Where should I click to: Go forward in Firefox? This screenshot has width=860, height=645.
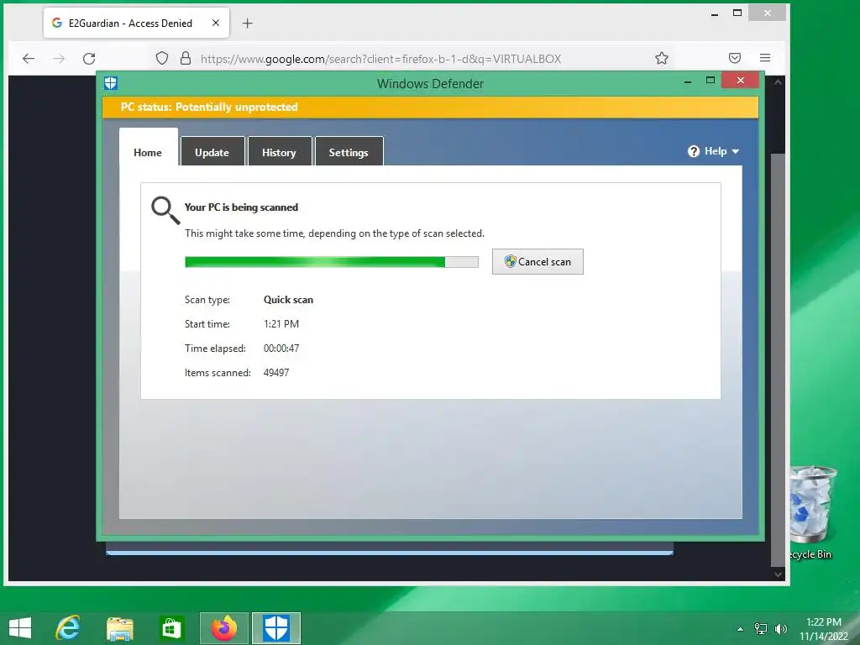[x=59, y=58]
